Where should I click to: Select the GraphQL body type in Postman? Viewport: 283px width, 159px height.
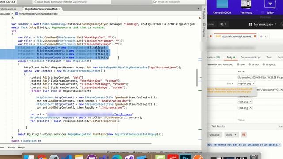(269, 64)
